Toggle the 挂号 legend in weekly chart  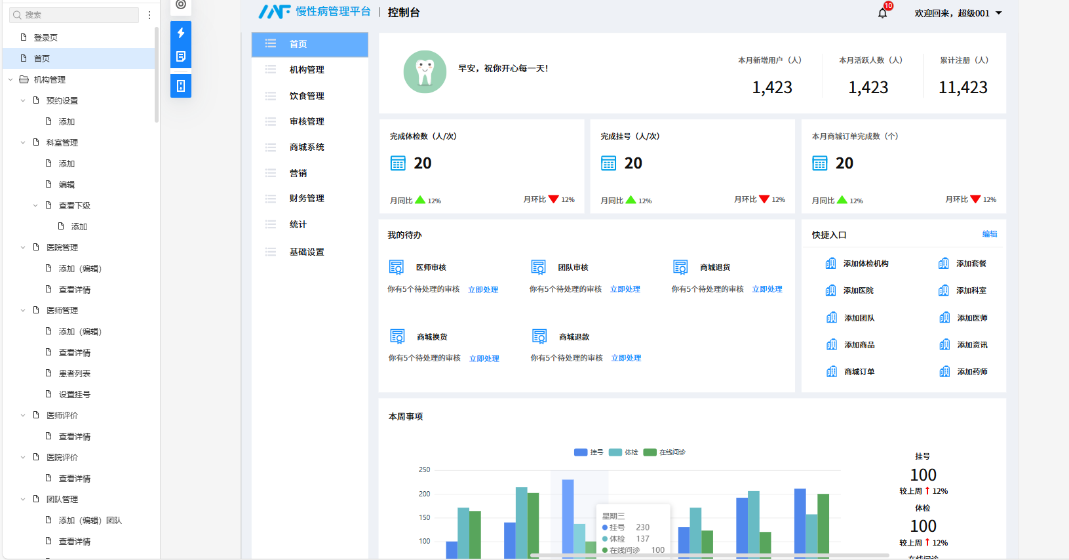(x=589, y=452)
